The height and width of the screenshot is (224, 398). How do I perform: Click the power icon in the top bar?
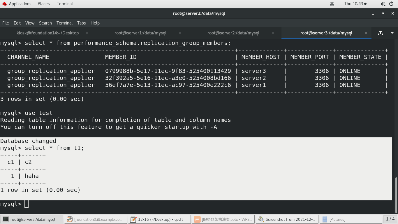pos(392,4)
